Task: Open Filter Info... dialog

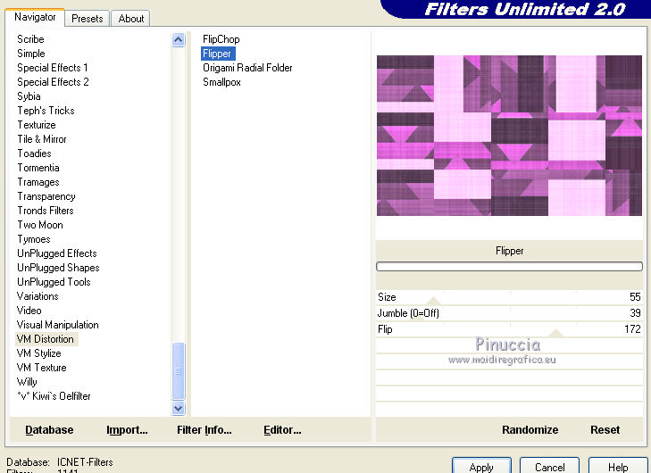Action: click(x=204, y=430)
